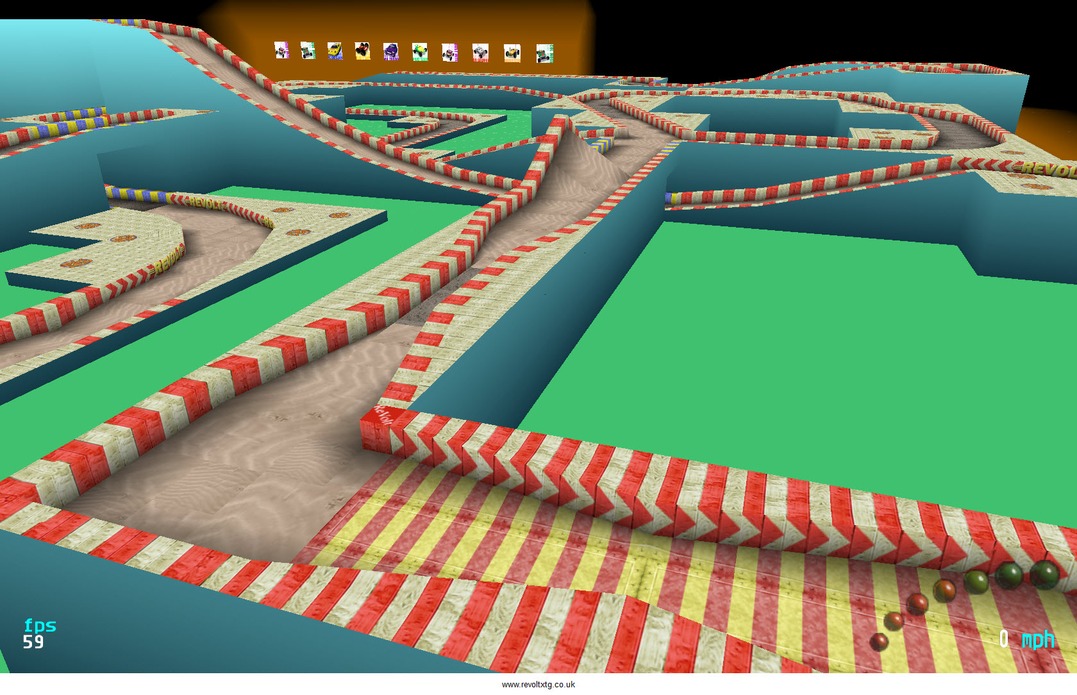Choose the purple sedan car card
Viewport: 1077px width, 695px height.
(x=391, y=51)
